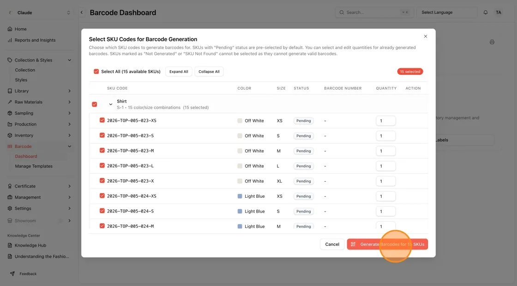Expand the Production arrow
Image resolution: width=517 pixels, height=286 pixels.
(70, 124)
